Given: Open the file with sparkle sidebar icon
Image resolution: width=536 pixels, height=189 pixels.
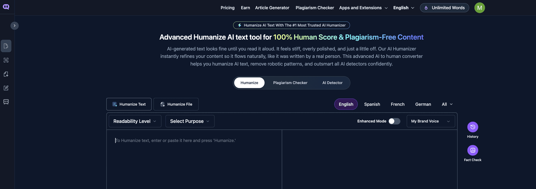Looking at the screenshot, I should pos(6,74).
